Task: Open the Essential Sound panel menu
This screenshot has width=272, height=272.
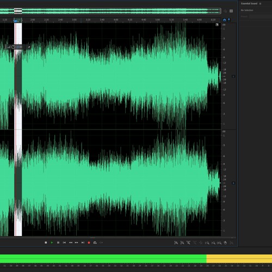Action: 261,3
